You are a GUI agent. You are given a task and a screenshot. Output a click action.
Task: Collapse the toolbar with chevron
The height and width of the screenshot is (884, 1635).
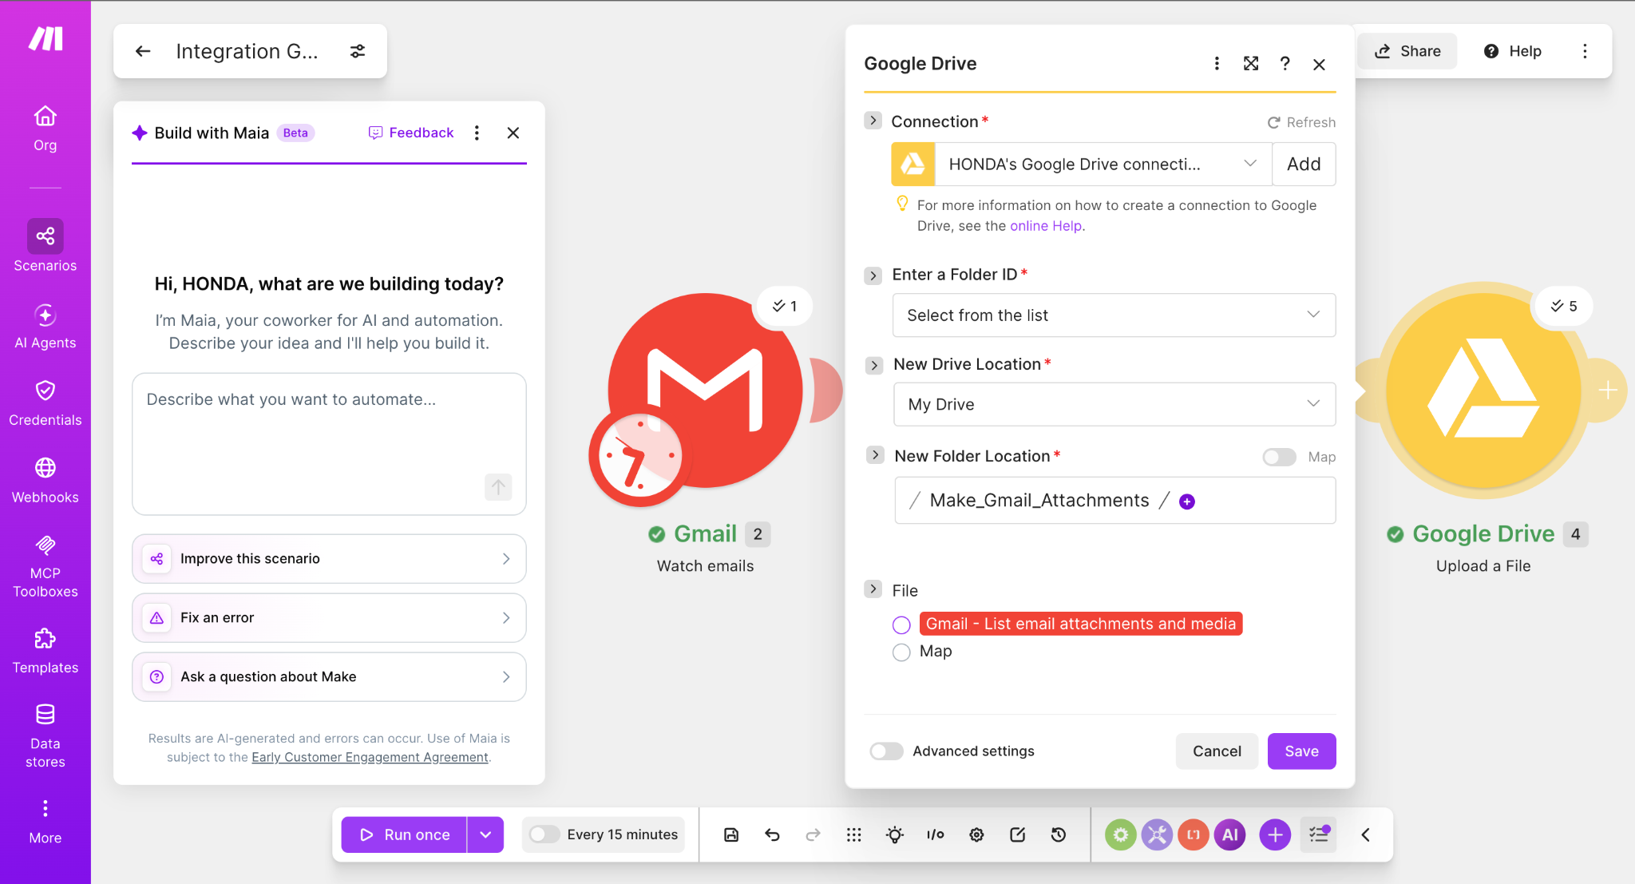1365,834
